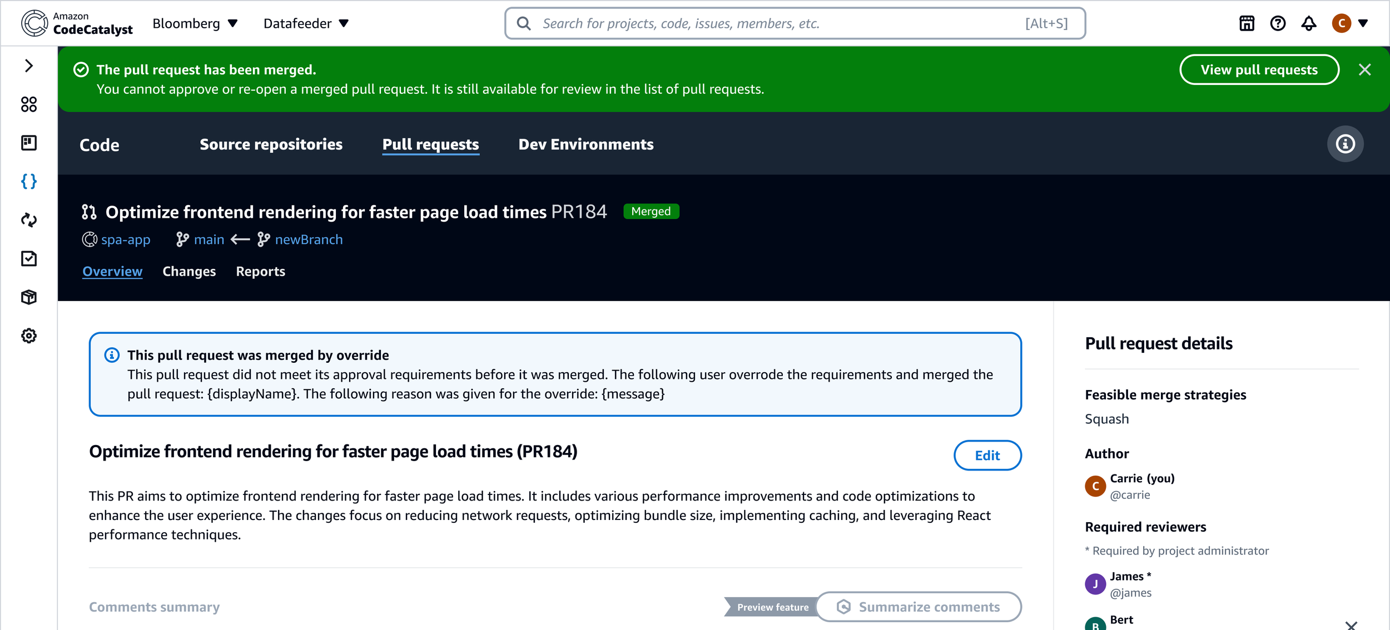
Task: Click the search projects input field
Action: [778, 23]
